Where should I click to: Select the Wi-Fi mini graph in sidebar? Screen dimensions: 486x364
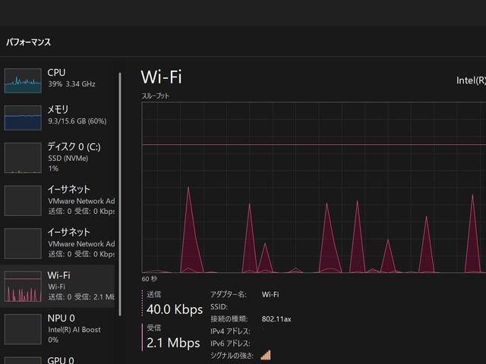[x=23, y=287]
